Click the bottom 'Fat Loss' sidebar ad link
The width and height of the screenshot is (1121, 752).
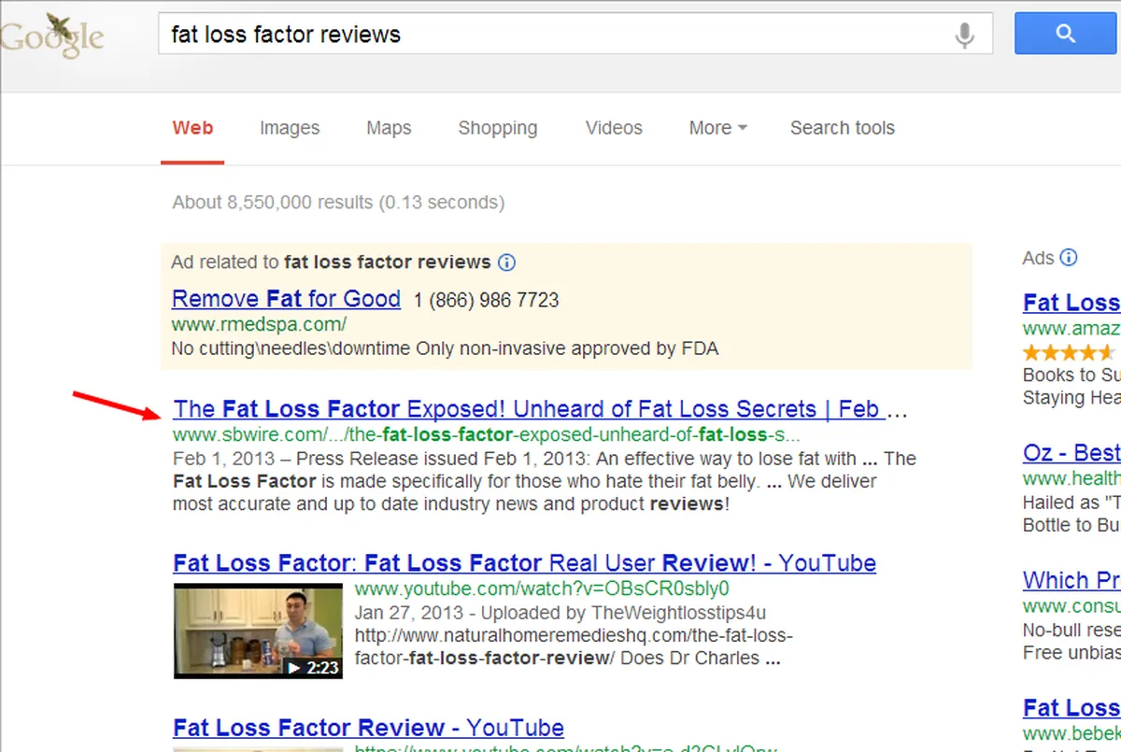point(1071,708)
